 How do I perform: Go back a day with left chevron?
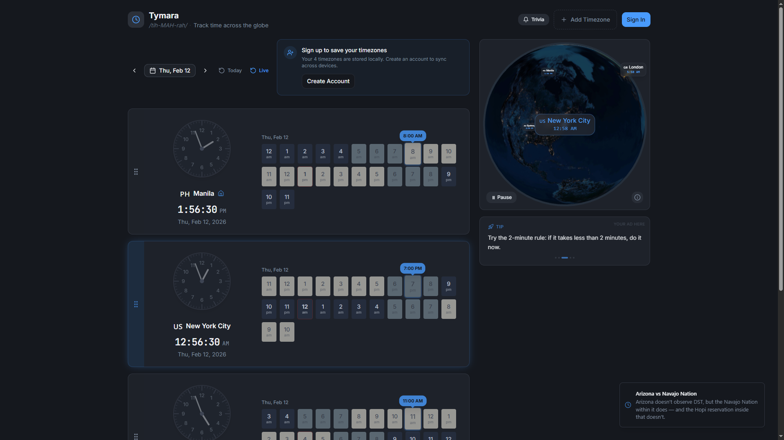pos(134,70)
